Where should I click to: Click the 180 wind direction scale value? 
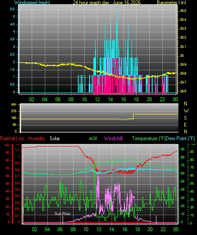point(14,118)
